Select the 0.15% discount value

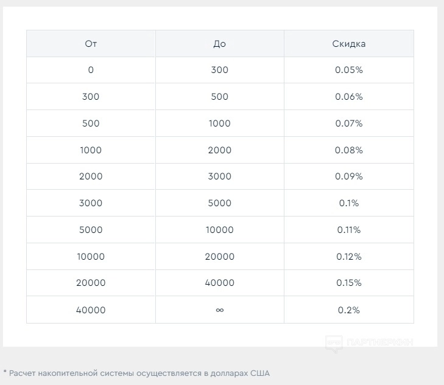point(349,283)
